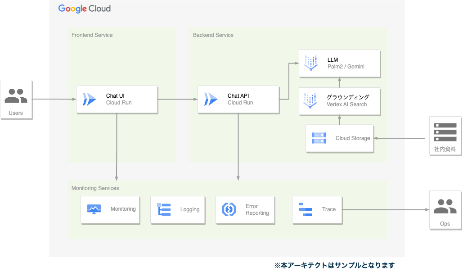Click the "※本アーキテクトはサンプルとなります" footnote

click(x=335, y=266)
